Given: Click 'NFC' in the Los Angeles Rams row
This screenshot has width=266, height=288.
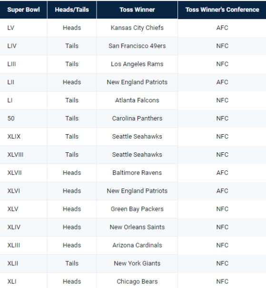Looking at the screenshot, I should pos(222,64).
